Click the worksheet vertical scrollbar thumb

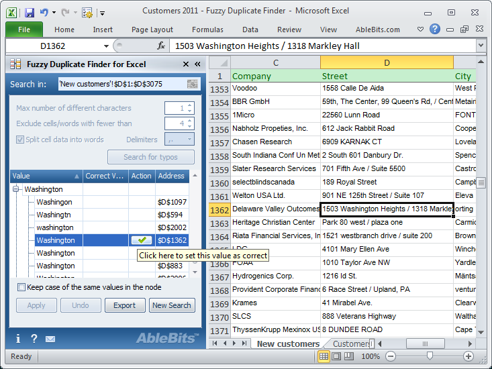coord(481,182)
